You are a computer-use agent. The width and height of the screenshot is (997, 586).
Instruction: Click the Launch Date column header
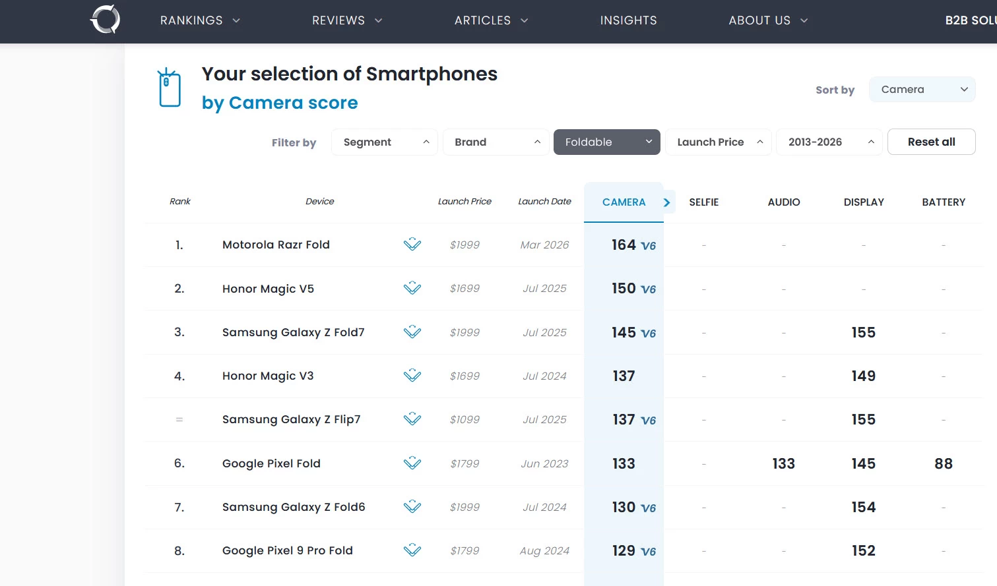pos(544,201)
